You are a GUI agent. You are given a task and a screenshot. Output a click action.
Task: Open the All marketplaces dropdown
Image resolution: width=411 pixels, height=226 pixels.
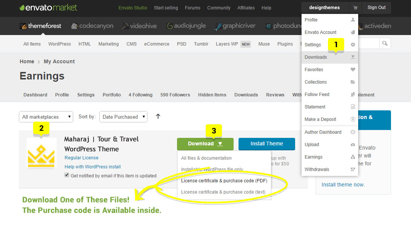pyautogui.click(x=46, y=117)
